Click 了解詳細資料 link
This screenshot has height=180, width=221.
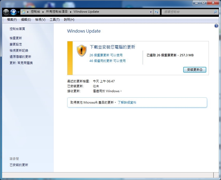tap(127, 102)
